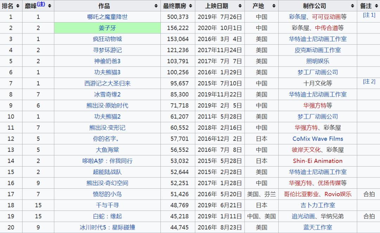Sort table by 排名 column arrows
Viewport: 380px width, 233px height.
pos(18,6)
